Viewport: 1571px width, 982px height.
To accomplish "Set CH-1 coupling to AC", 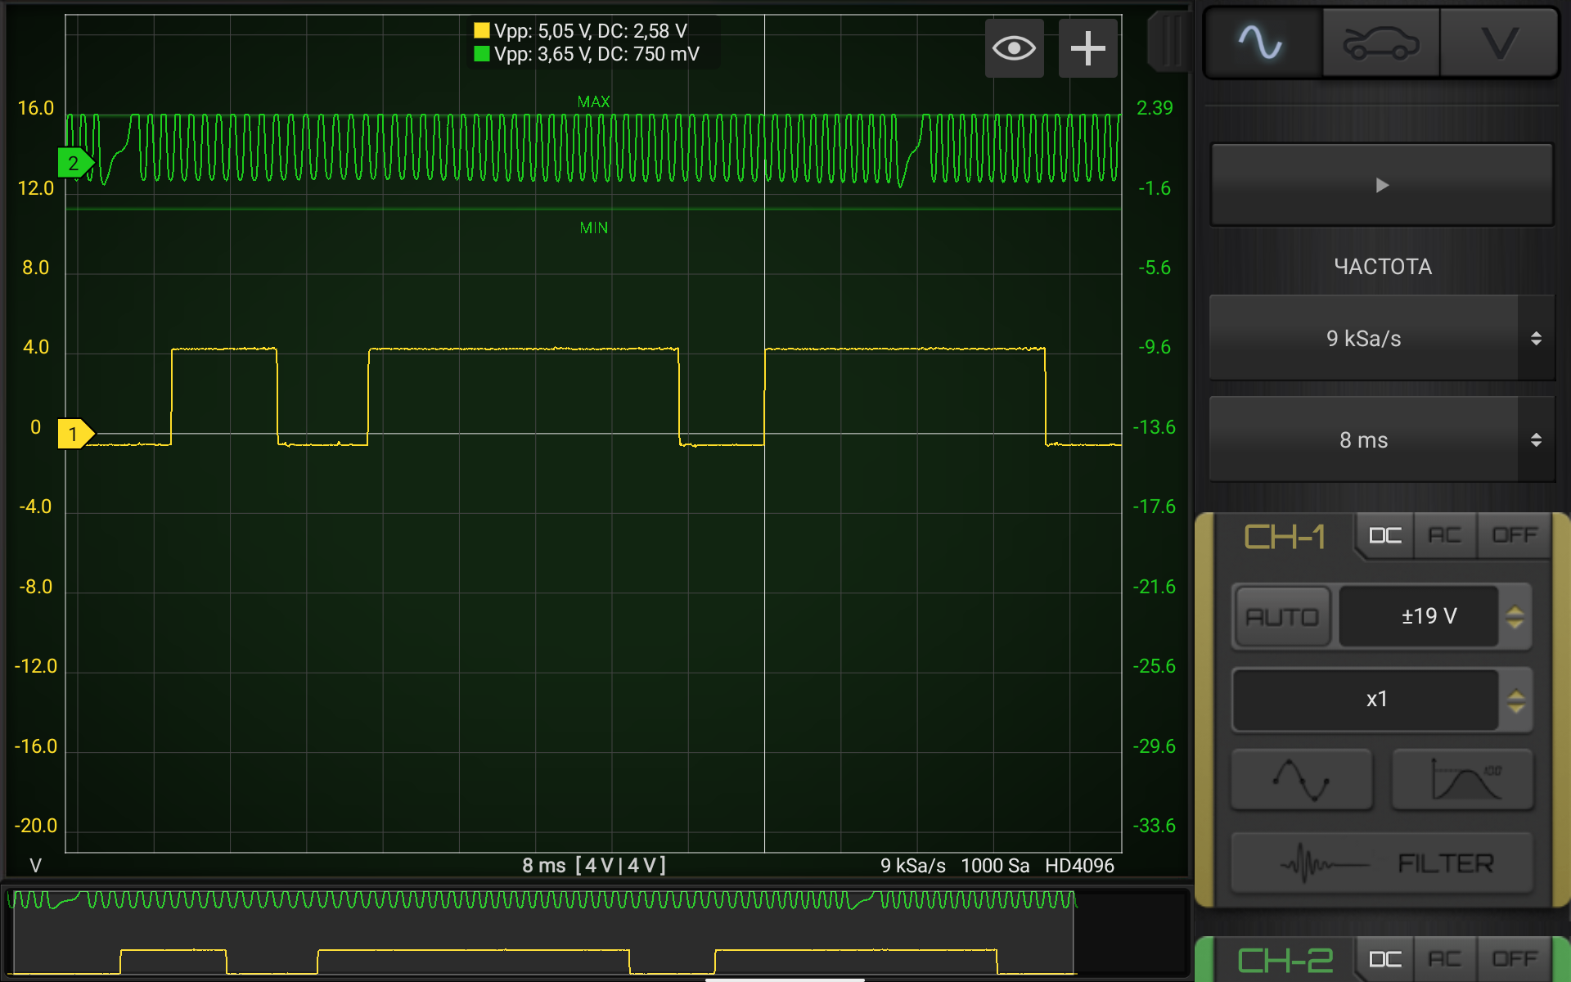I will tap(1444, 536).
